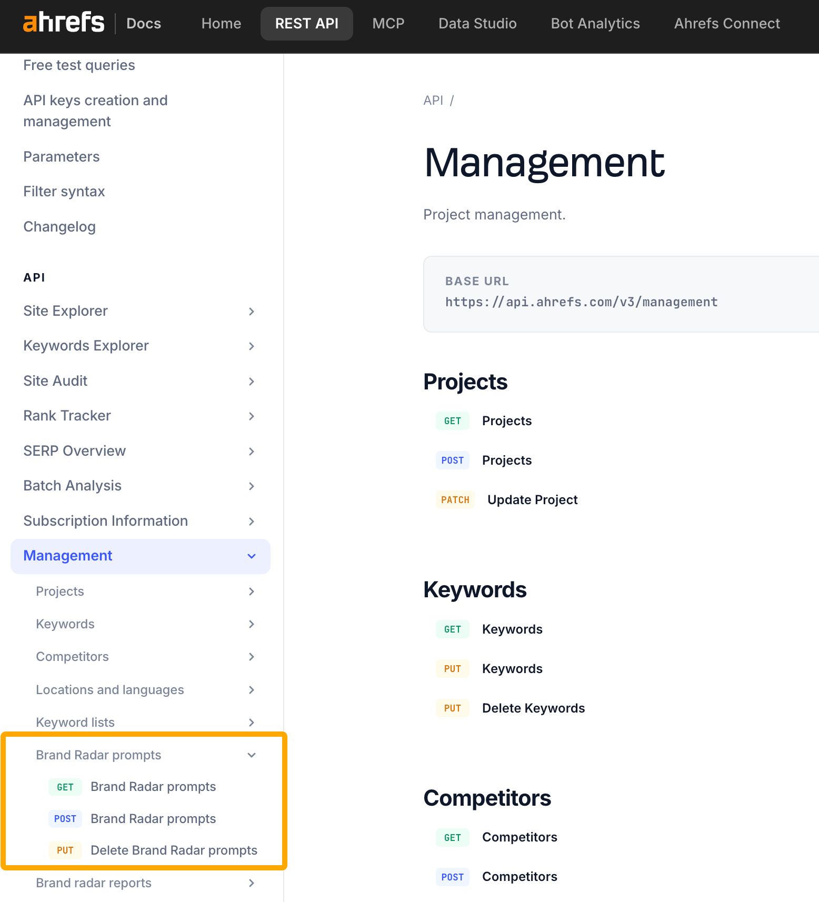The image size is (819, 902).
Task: Select the REST API tab
Action: (307, 24)
